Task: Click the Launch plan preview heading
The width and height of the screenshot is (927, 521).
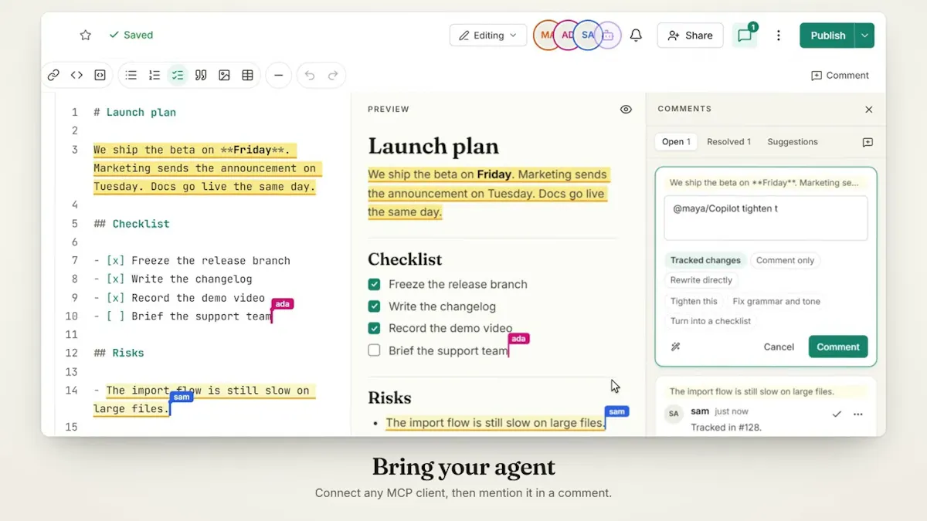Action: [433, 146]
